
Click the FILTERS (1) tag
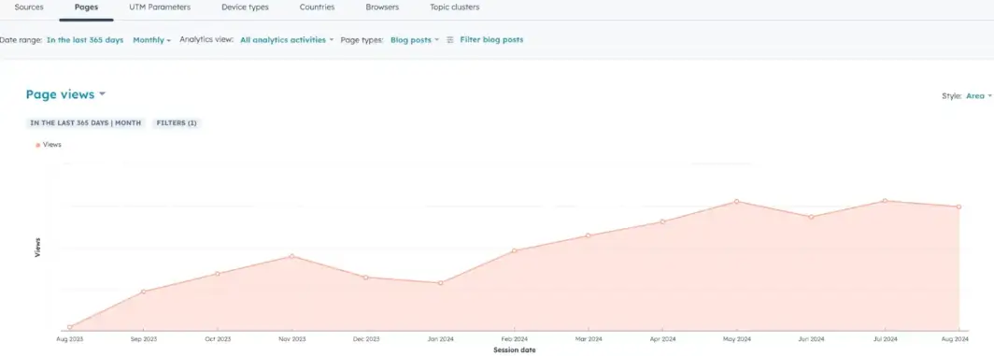[x=177, y=123]
